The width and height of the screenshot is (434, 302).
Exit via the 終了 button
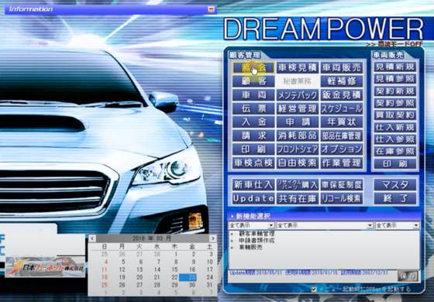[x=395, y=198]
